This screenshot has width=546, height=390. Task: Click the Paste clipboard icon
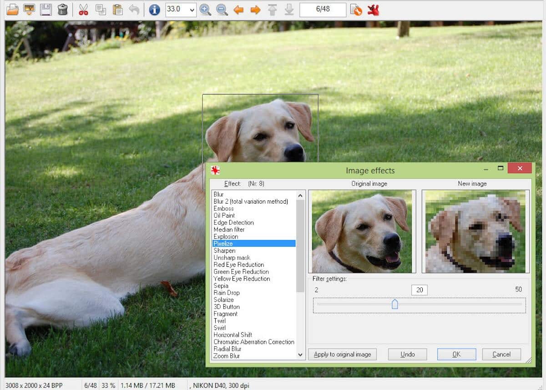pyautogui.click(x=117, y=10)
